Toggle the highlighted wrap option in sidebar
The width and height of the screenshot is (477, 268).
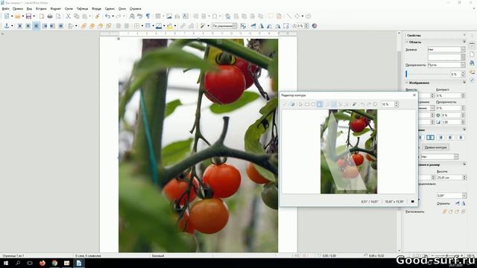coord(430,138)
